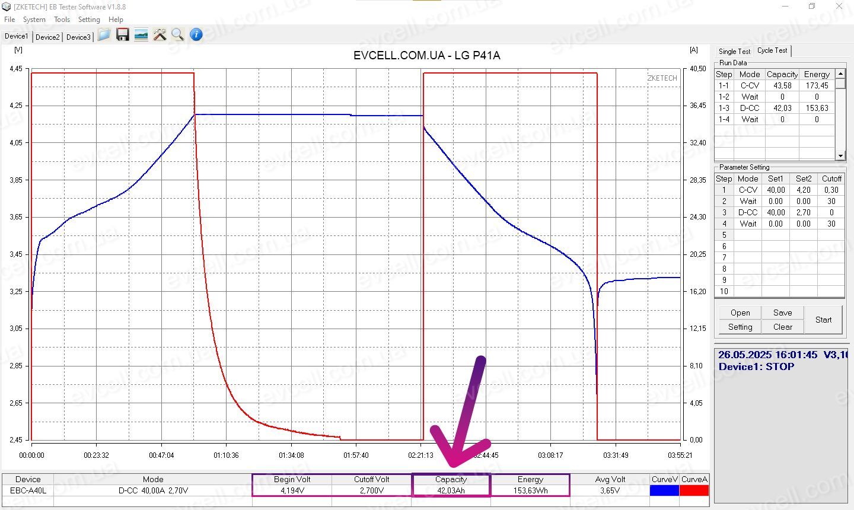Click Run Data capacity value 42,03
The image size is (854, 510).
pyautogui.click(x=782, y=108)
